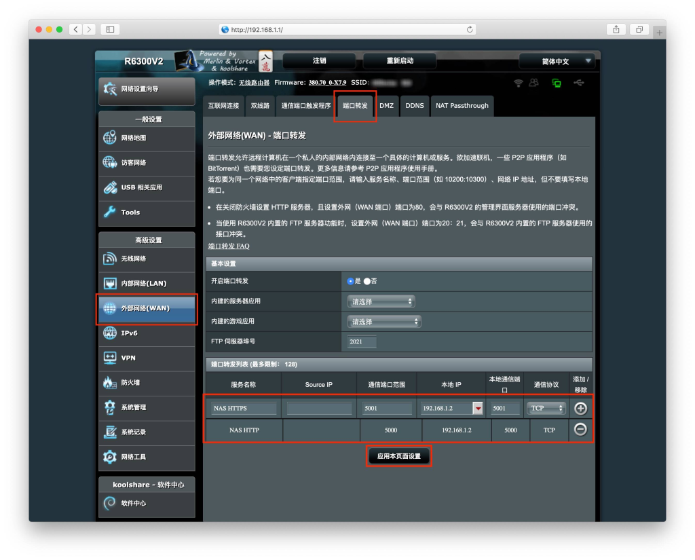Open the network map (网络地图) icon
This screenshot has width=695, height=560.
(110, 138)
